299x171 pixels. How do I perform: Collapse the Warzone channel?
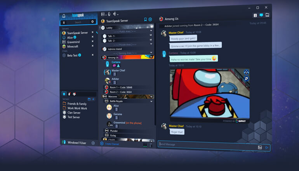click(x=151, y=96)
